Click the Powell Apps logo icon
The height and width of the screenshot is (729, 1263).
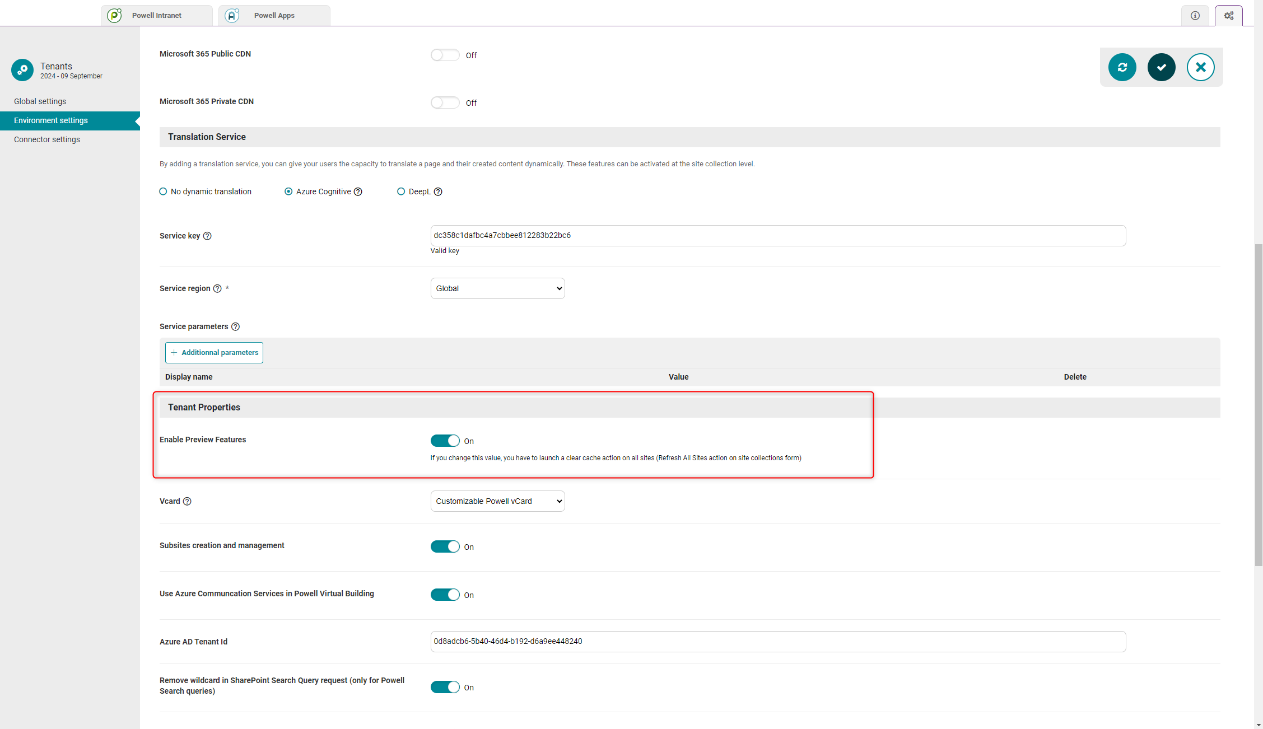[232, 16]
